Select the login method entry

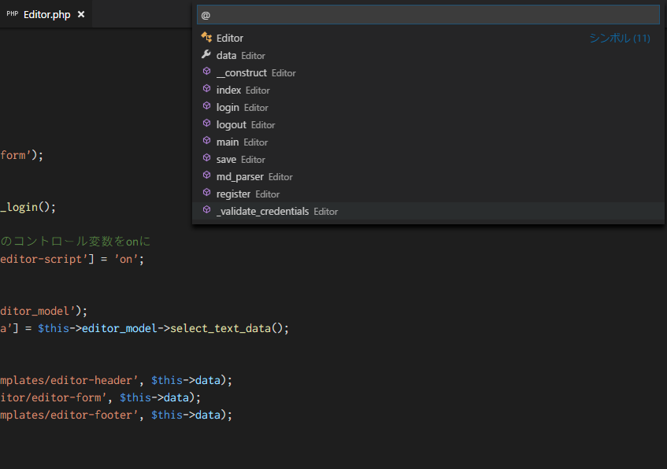pos(428,108)
